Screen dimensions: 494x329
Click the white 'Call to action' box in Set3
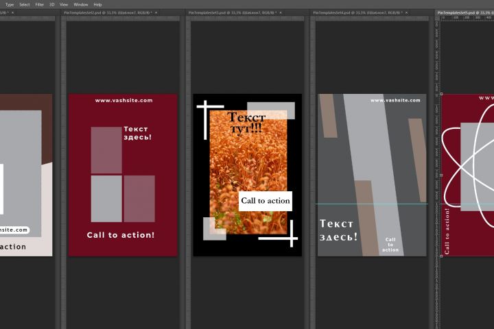(266, 201)
